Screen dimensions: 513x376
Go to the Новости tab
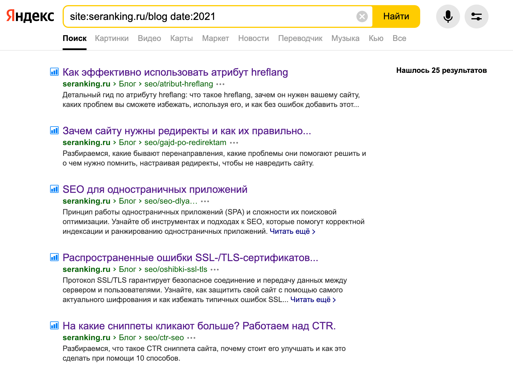click(254, 38)
